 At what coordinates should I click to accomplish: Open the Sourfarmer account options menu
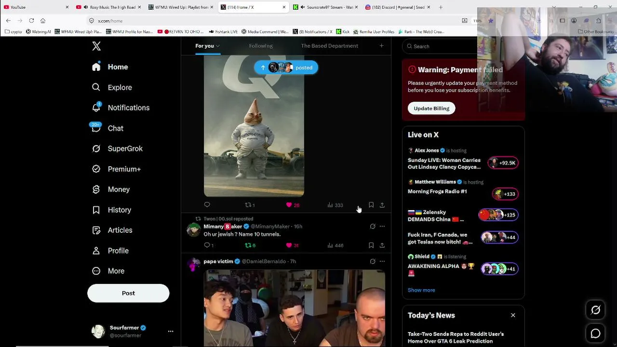point(170,331)
